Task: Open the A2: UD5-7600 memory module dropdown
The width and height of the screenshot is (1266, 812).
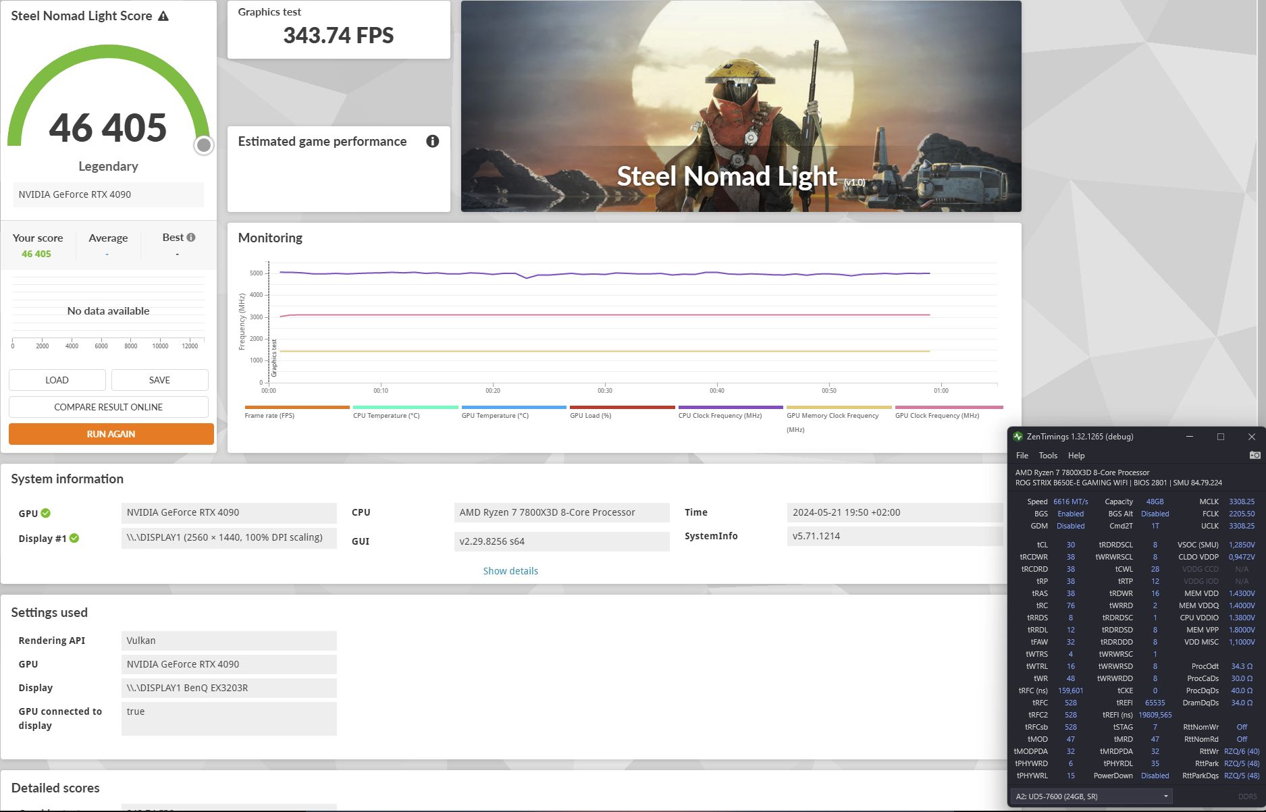Action: tap(1092, 796)
